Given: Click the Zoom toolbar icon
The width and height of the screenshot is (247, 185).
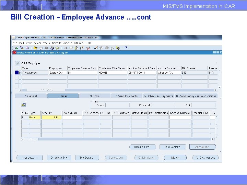Looking at the screenshot, I should click(101, 48).
